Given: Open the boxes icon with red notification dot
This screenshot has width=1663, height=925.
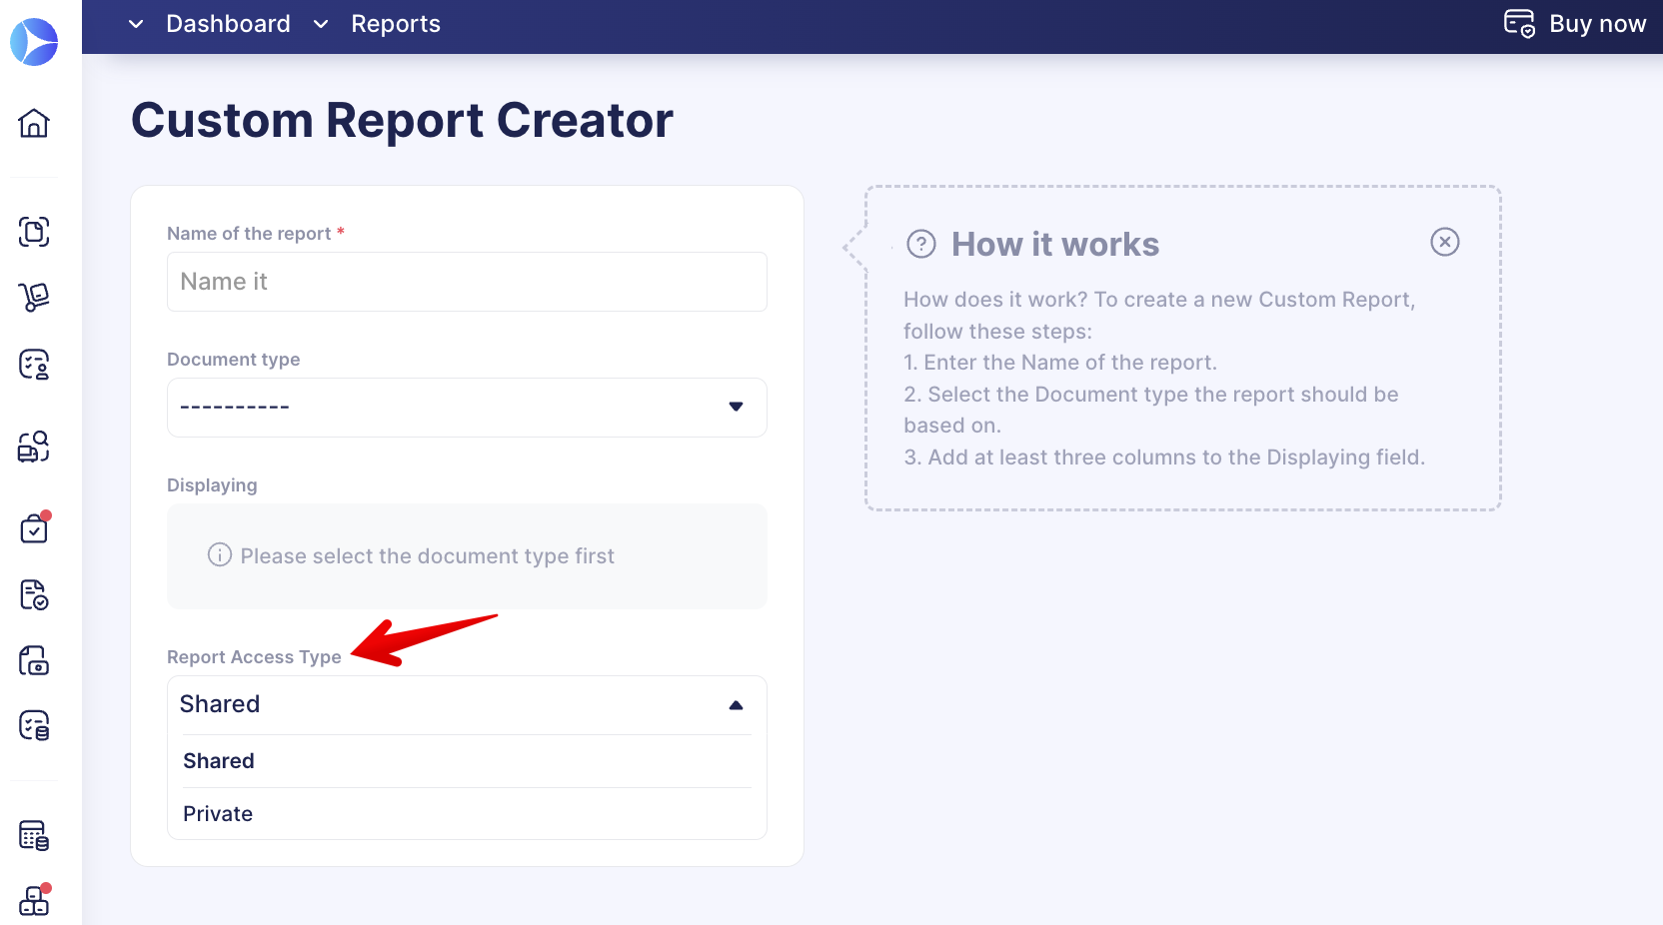Looking at the screenshot, I should [x=34, y=900].
